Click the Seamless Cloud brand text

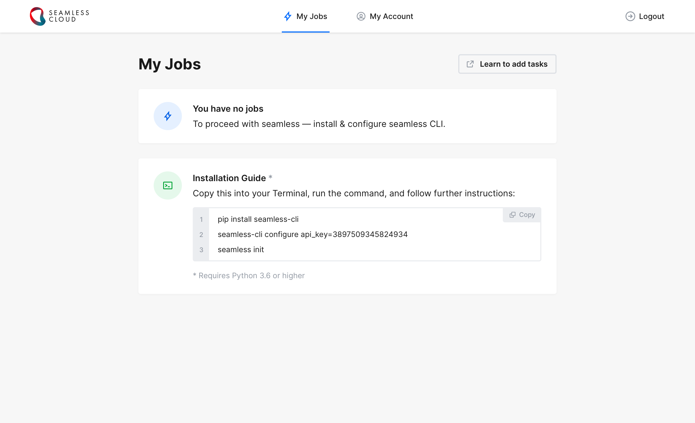click(x=69, y=16)
